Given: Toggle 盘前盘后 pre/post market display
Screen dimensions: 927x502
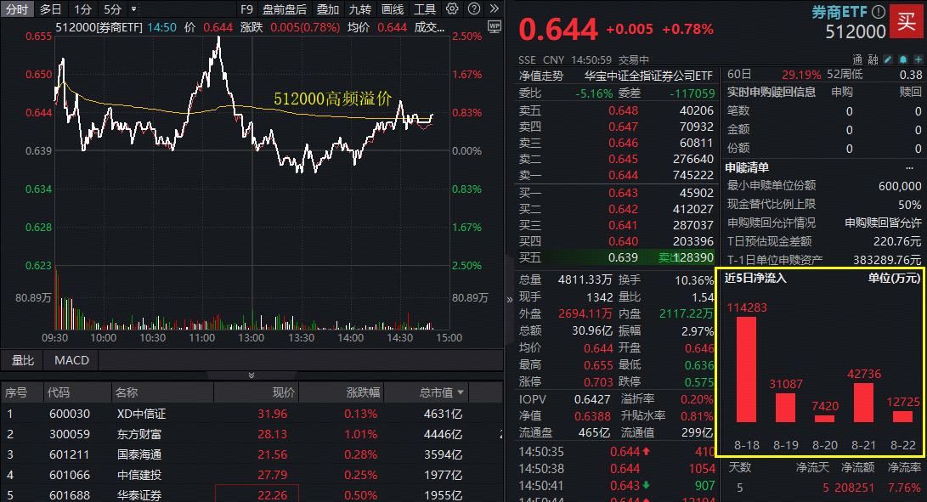Looking at the screenshot, I should click(284, 8).
